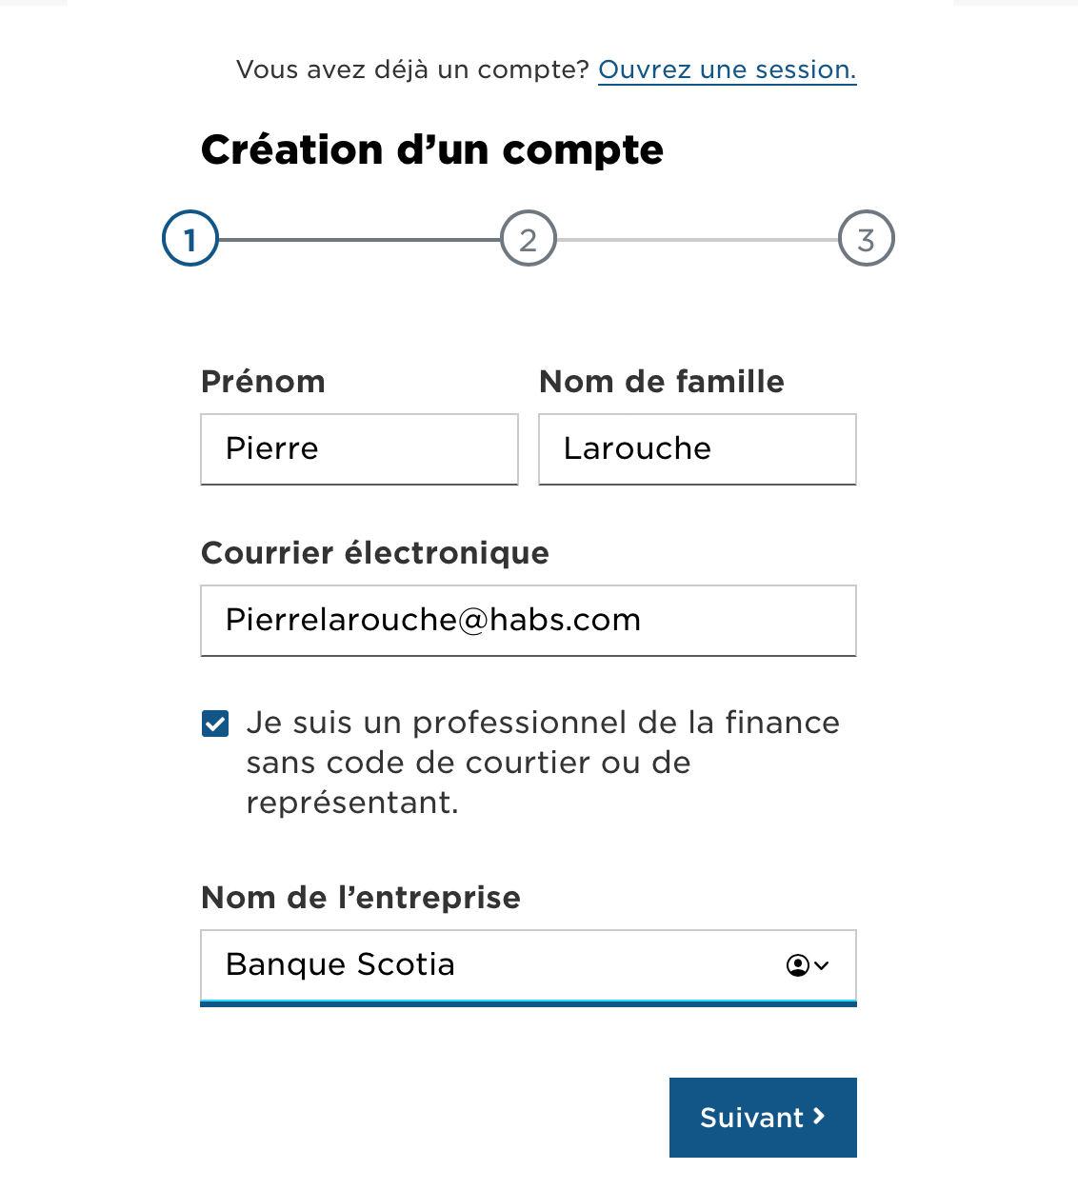Go to step 2 in progress indicator
1078x1190 pixels.
(529, 239)
